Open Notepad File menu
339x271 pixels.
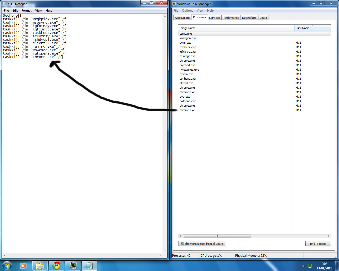[x=6, y=11]
